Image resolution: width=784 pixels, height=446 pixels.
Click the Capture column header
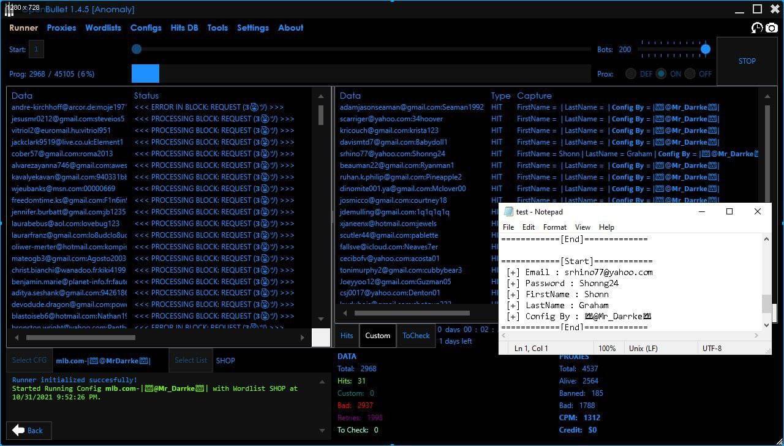point(534,96)
